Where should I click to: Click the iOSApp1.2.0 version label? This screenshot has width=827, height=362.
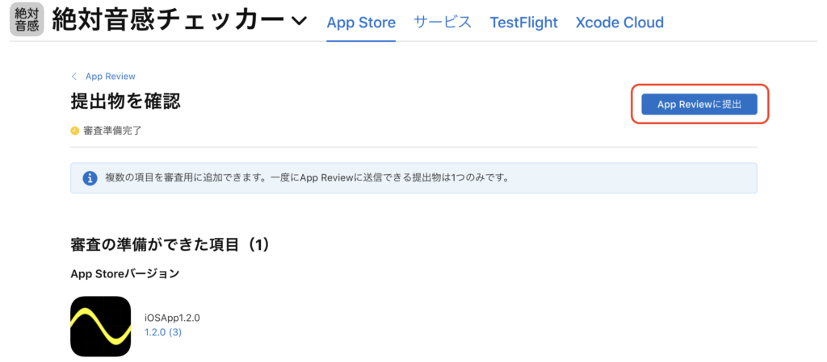(x=173, y=318)
